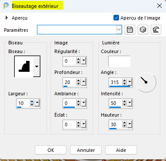Screen dimensions: 166x161
Task: Decrease Profondeur with the down arrow
Action: pyautogui.click(x=79, y=84)
